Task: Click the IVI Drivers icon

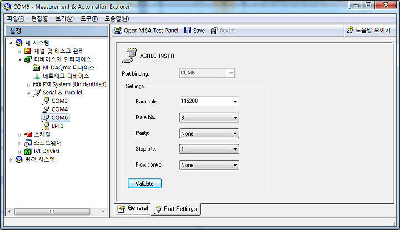Action: click(28, 151)
